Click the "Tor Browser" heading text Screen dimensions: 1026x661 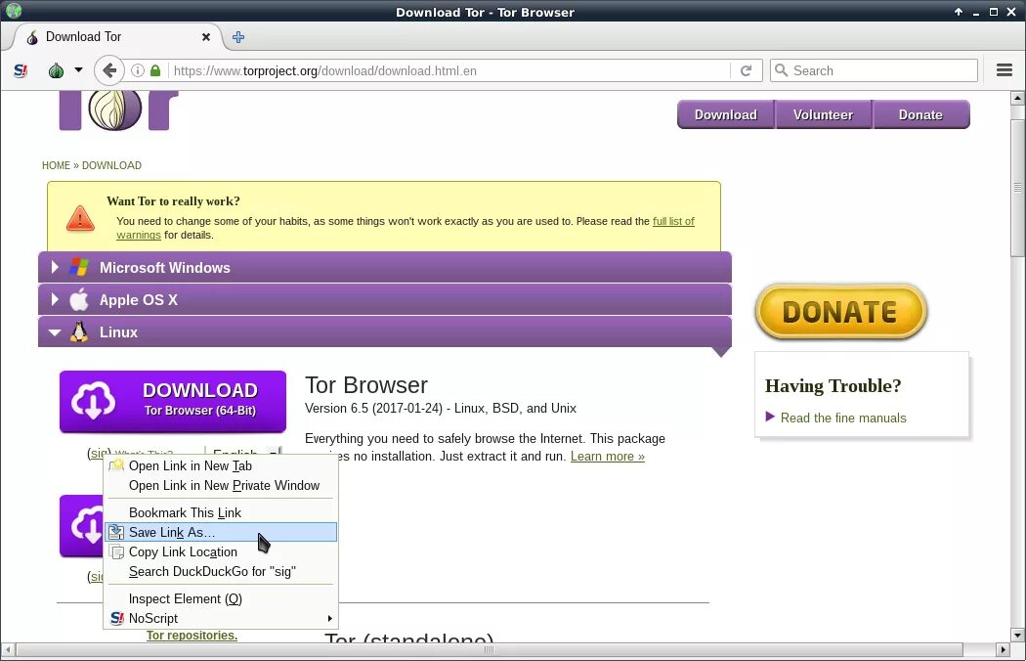tap(366, 385)
